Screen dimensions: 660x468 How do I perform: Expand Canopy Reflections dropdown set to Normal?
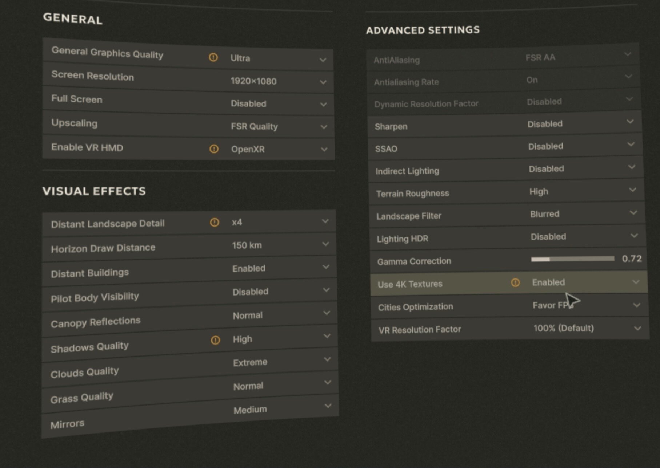tap(282, 315)
